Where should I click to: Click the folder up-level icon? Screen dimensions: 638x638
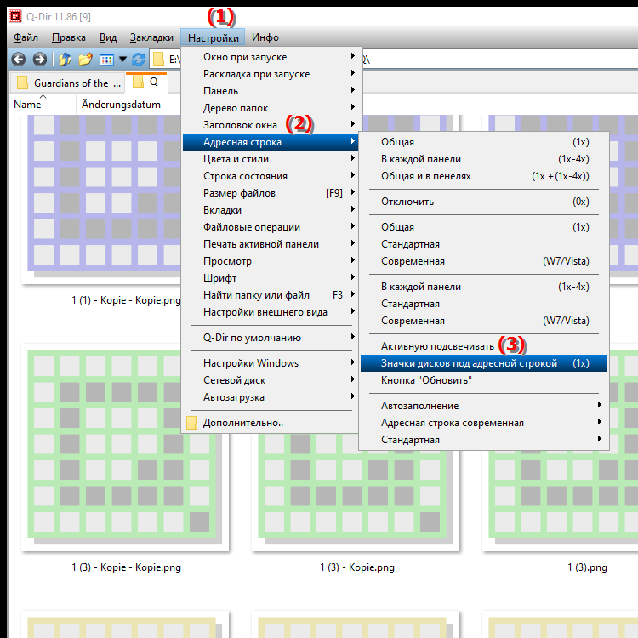tap(65, 60)
